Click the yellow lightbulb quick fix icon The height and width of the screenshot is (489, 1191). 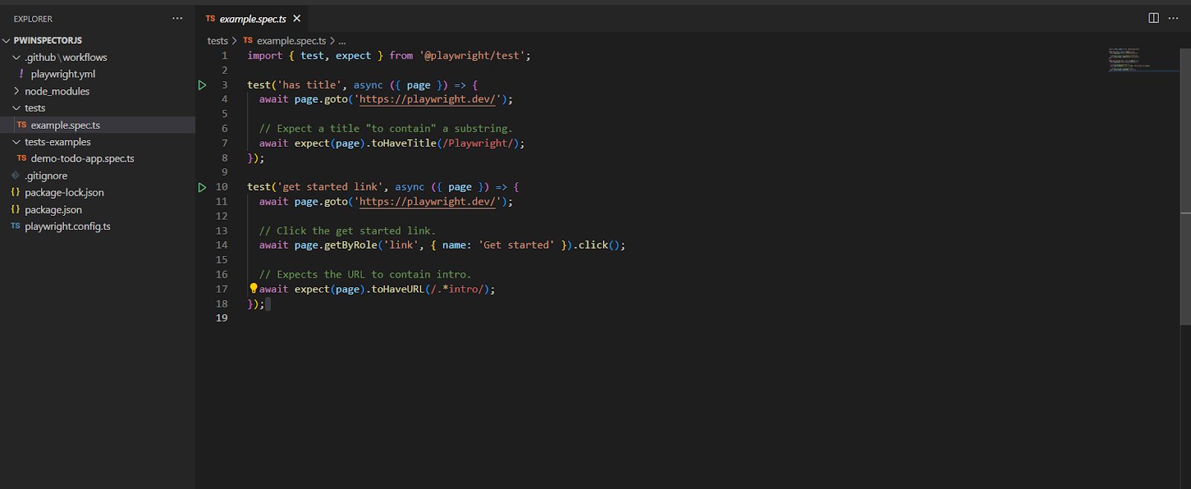(253, 288)
